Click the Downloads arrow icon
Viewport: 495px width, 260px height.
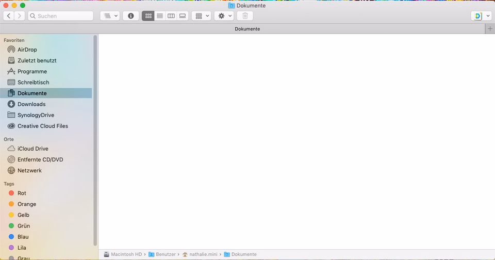11,104
